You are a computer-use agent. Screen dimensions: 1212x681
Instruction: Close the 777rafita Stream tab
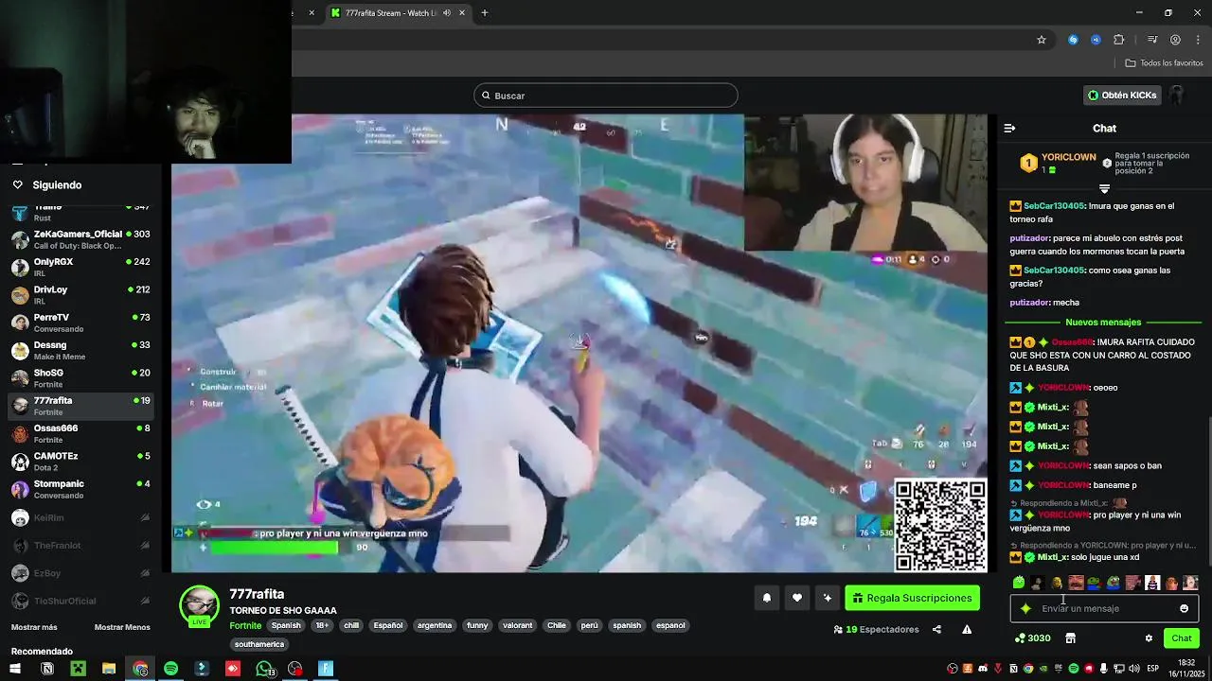462,13
